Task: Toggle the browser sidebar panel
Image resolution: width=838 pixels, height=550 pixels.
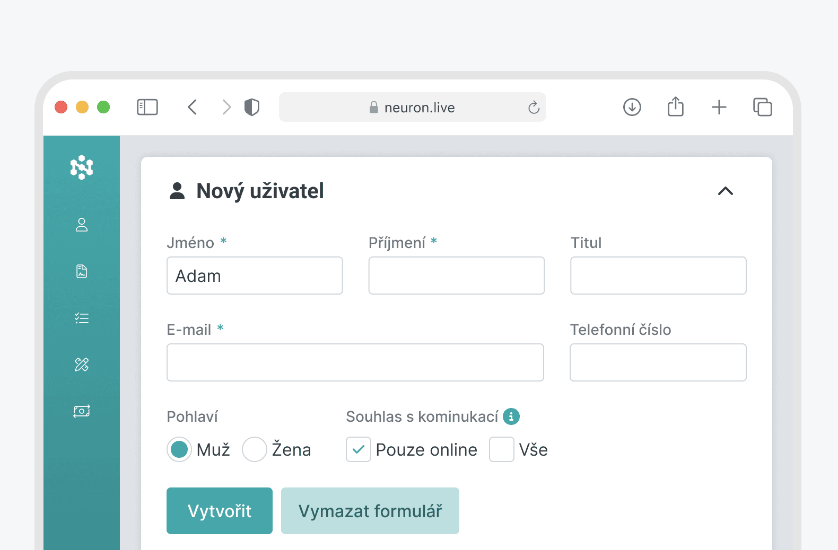Action: click(x=147, y=107)
